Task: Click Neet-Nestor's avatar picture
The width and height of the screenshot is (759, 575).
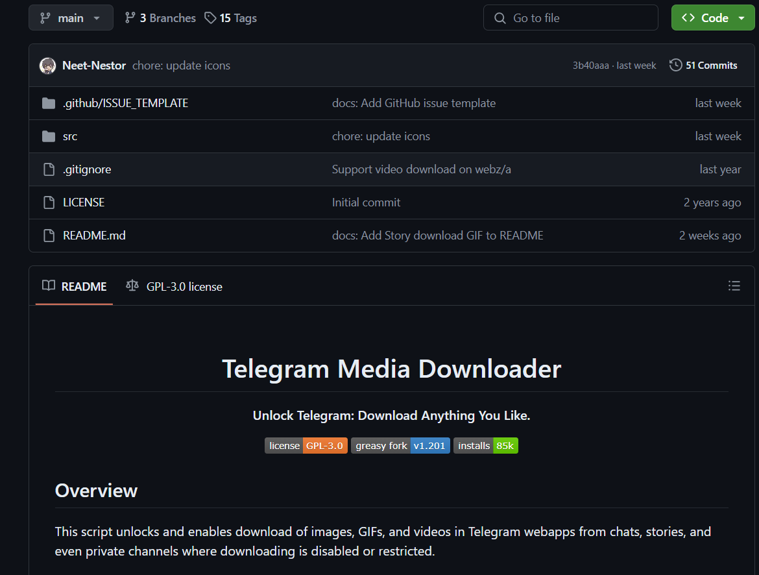Action: click(47, 65)
